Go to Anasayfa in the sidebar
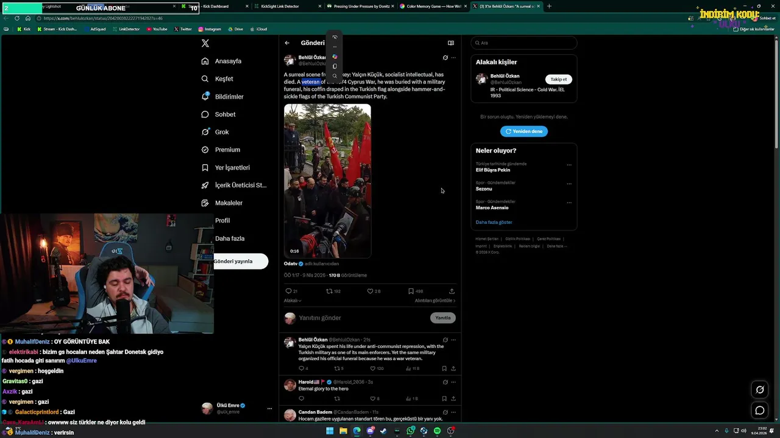The image size is (780, 438). [222, 61]
